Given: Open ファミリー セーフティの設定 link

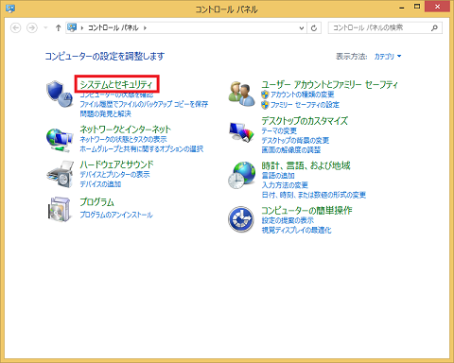Looking at the screenshot, I should (305, 105).
